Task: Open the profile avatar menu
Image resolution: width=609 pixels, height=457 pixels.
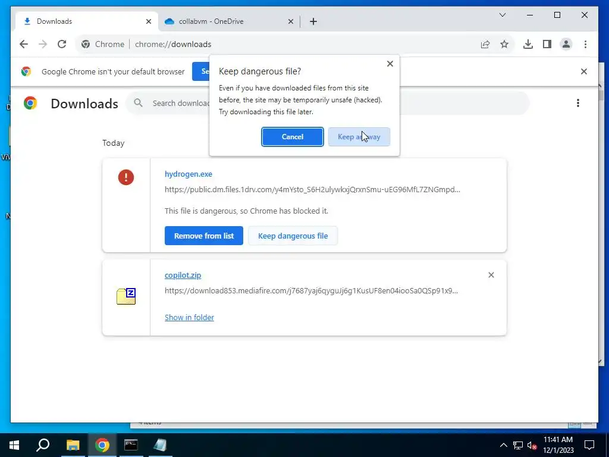Action: pyautogui.click(x=566, y=44)
